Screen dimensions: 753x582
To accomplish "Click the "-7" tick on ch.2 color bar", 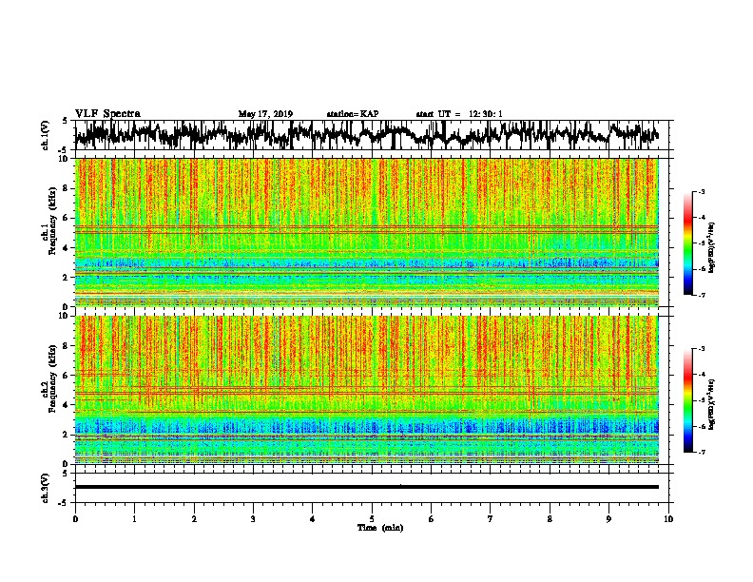I will pyautogui.click(x=702, y=452).
